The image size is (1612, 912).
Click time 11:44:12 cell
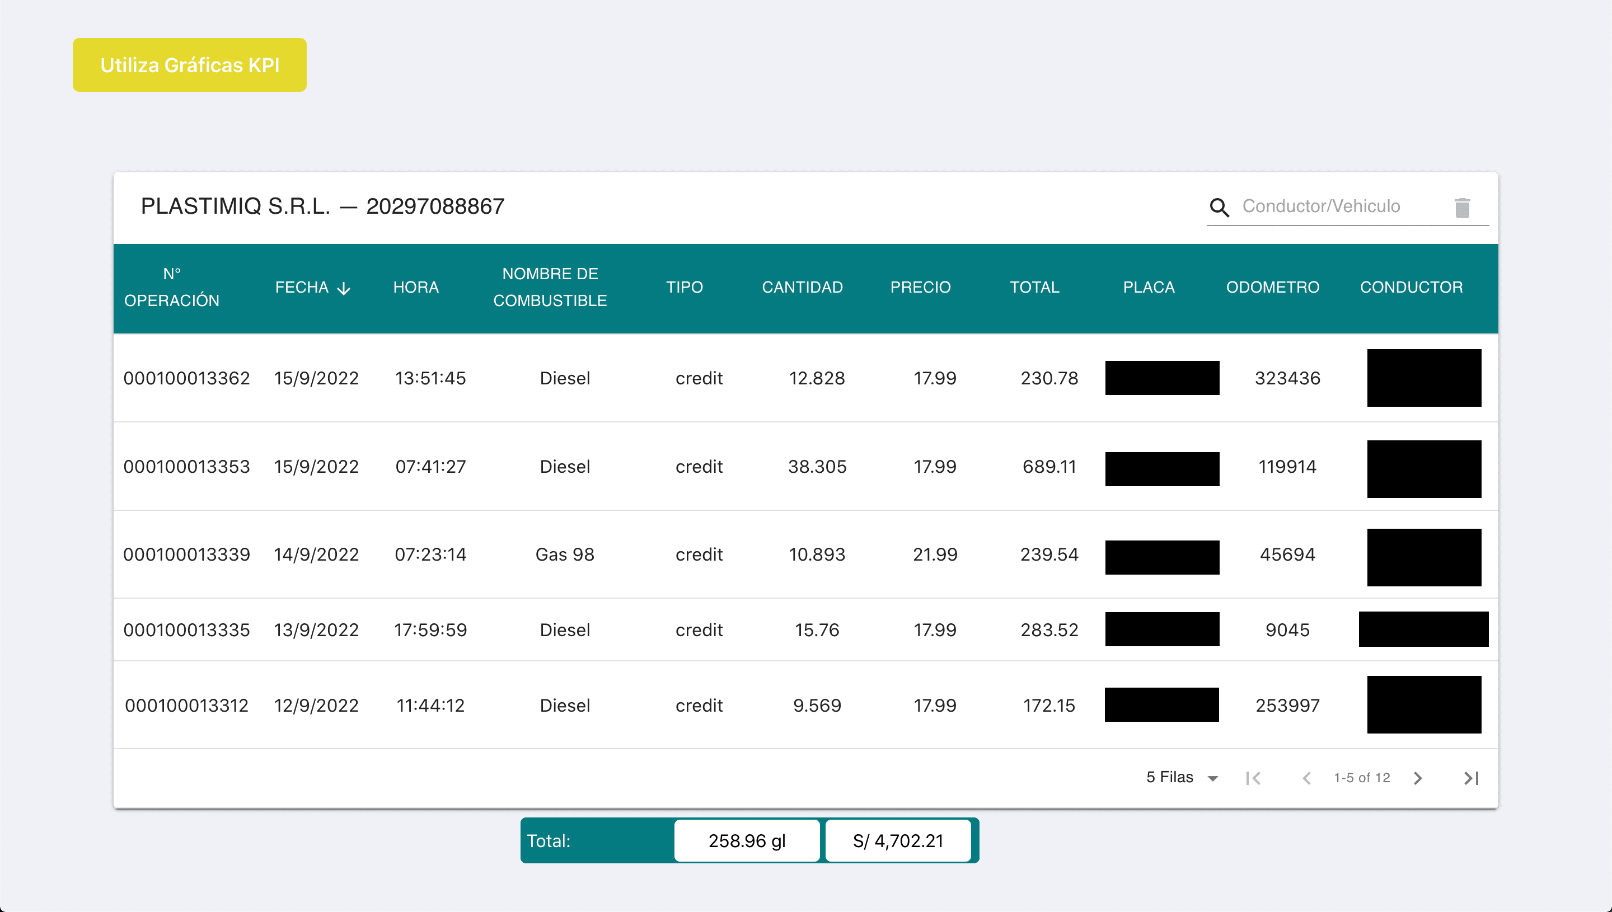pyautogui.click(x=430, y=706)
